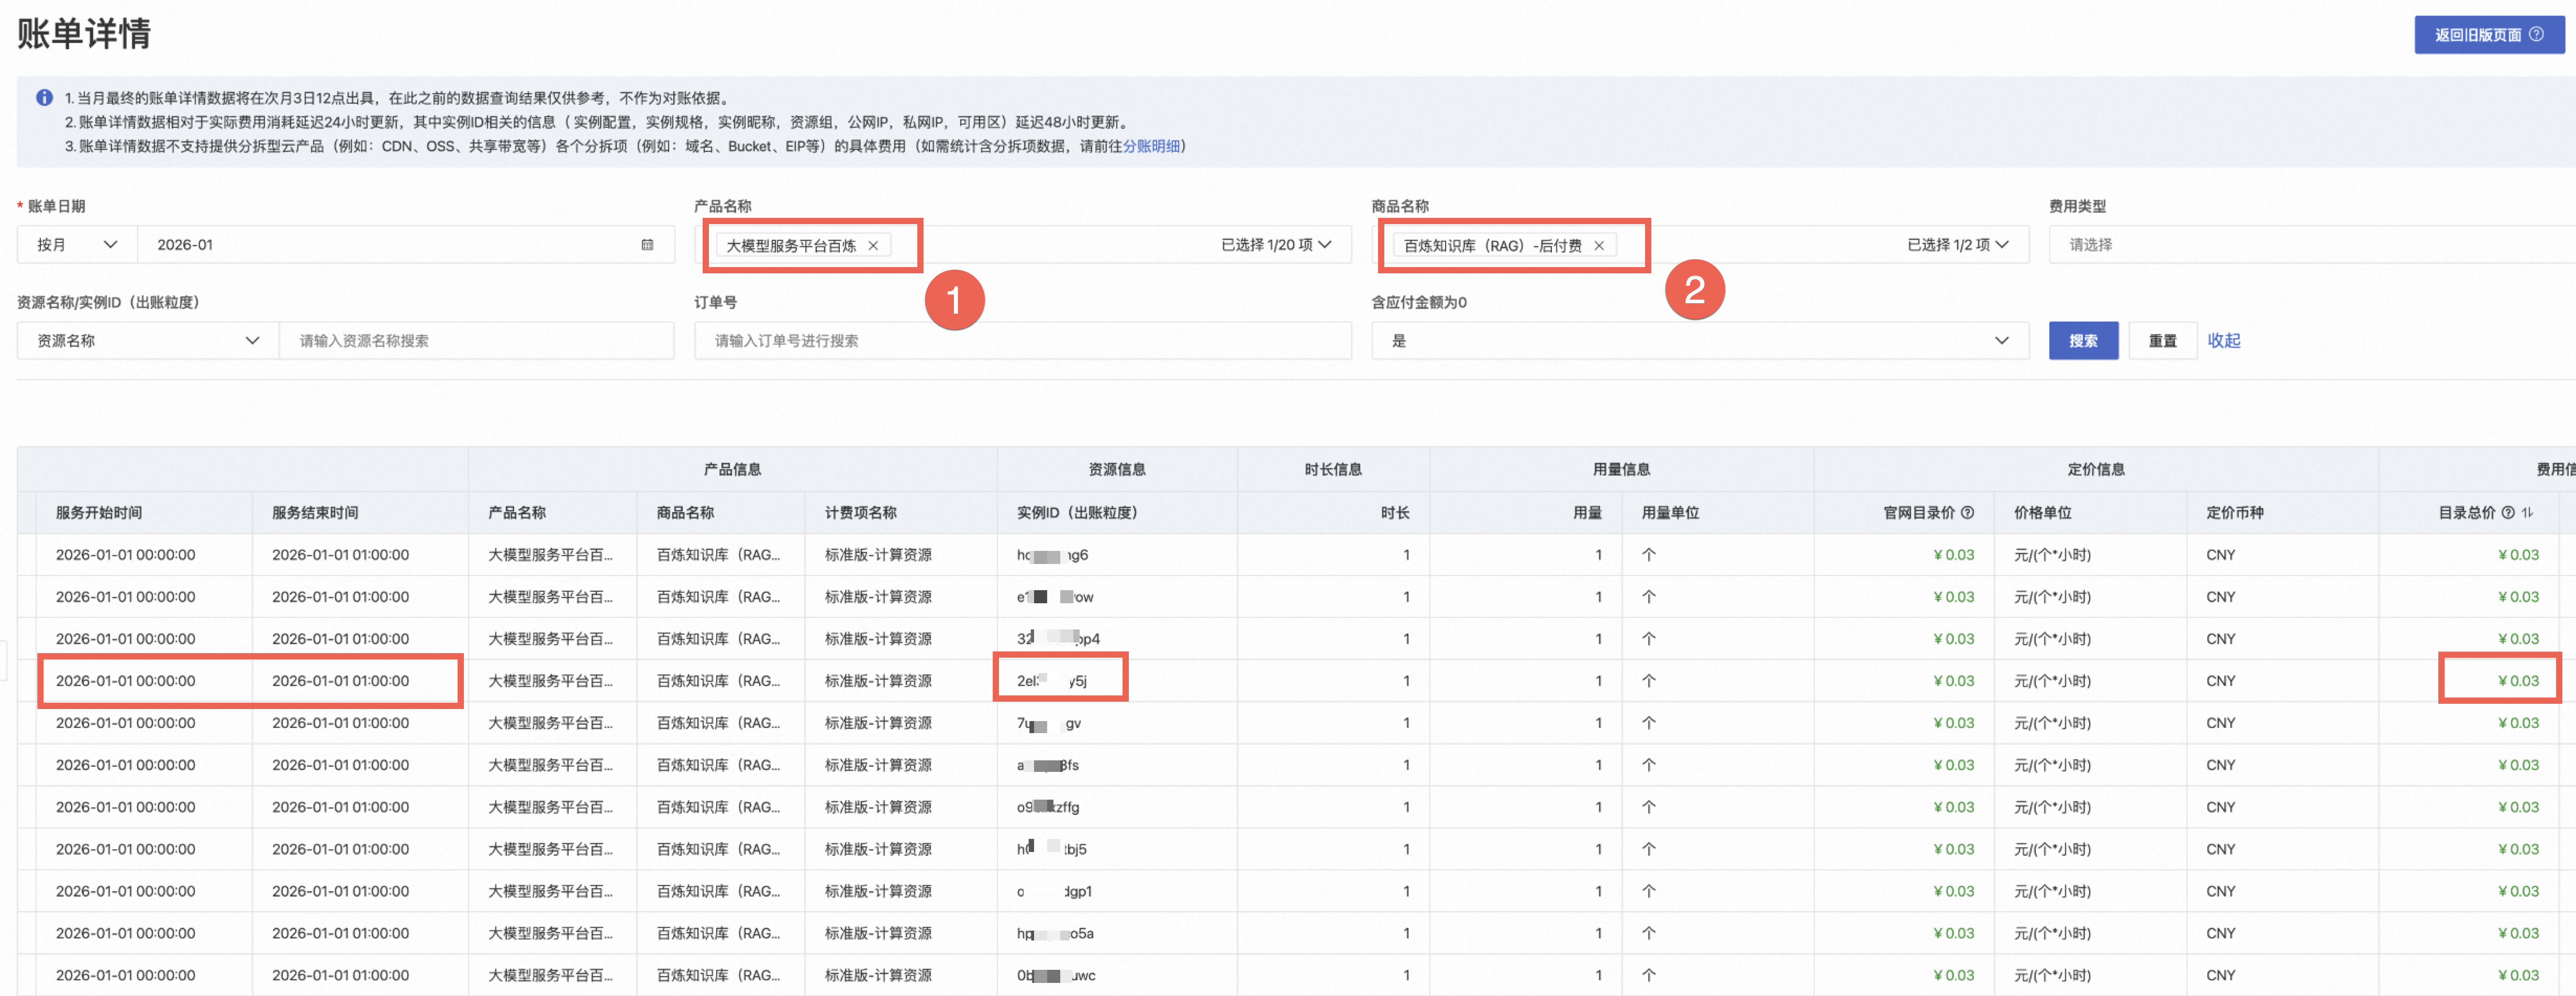The width and height of the screenshot is (2576, 996).
Task: Remove the 百炼知识库 (RAG) -后付费 tag
Action: (1599, 246)
